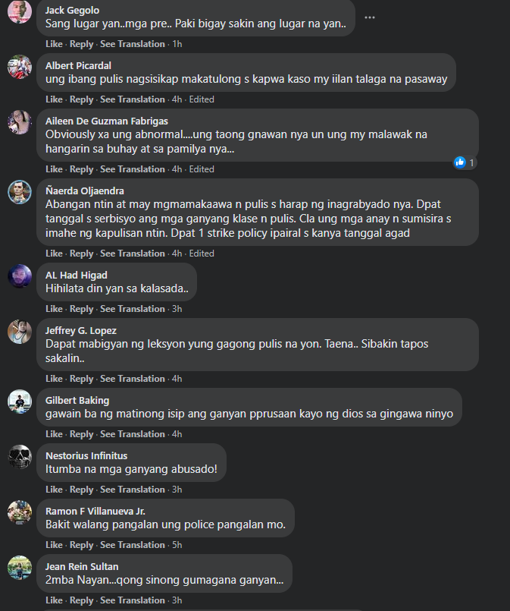See Translation of Gilbert Baking's comment
Viewport: 510px width, 611px height.
(x=133, y=434)
